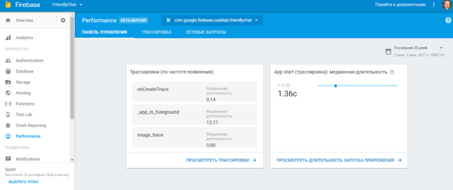Click the sidebar scrollbar thumb
This screenshot has width=453, height=190.
(72, 68)
